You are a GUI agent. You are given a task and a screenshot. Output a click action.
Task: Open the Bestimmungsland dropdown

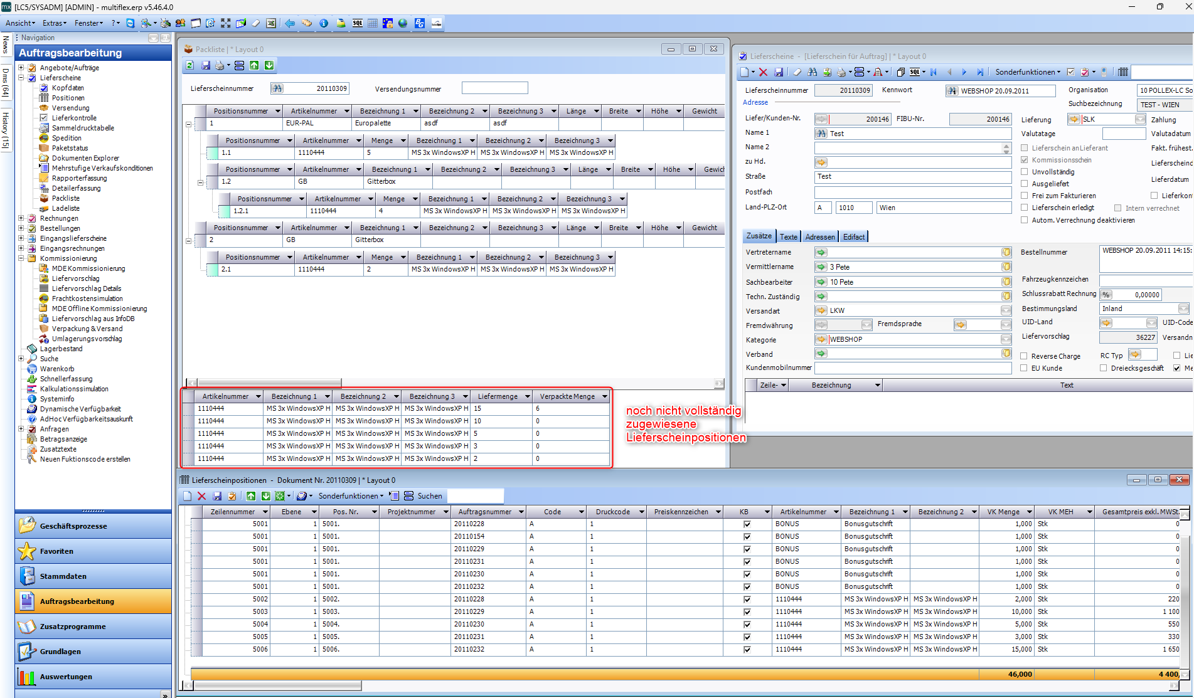1183,309
